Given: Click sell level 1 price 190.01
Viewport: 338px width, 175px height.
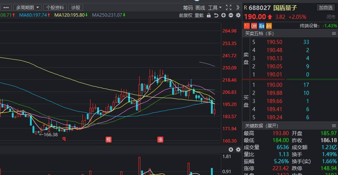Looking at the screenshot, I should 274,75.
